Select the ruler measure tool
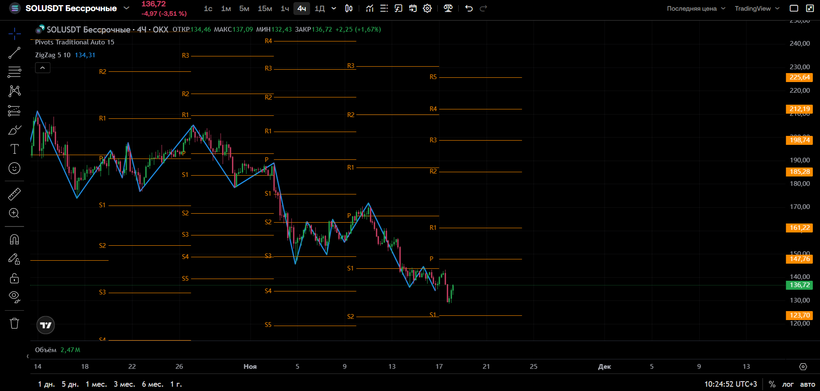 click(x=15, y=194)
